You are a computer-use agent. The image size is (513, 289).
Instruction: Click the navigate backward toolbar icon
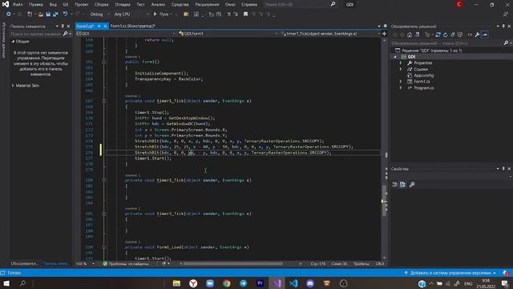pos(9,14)
